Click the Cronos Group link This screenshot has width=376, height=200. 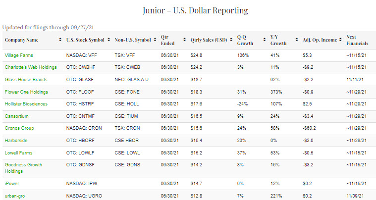[x=20, y=128]
